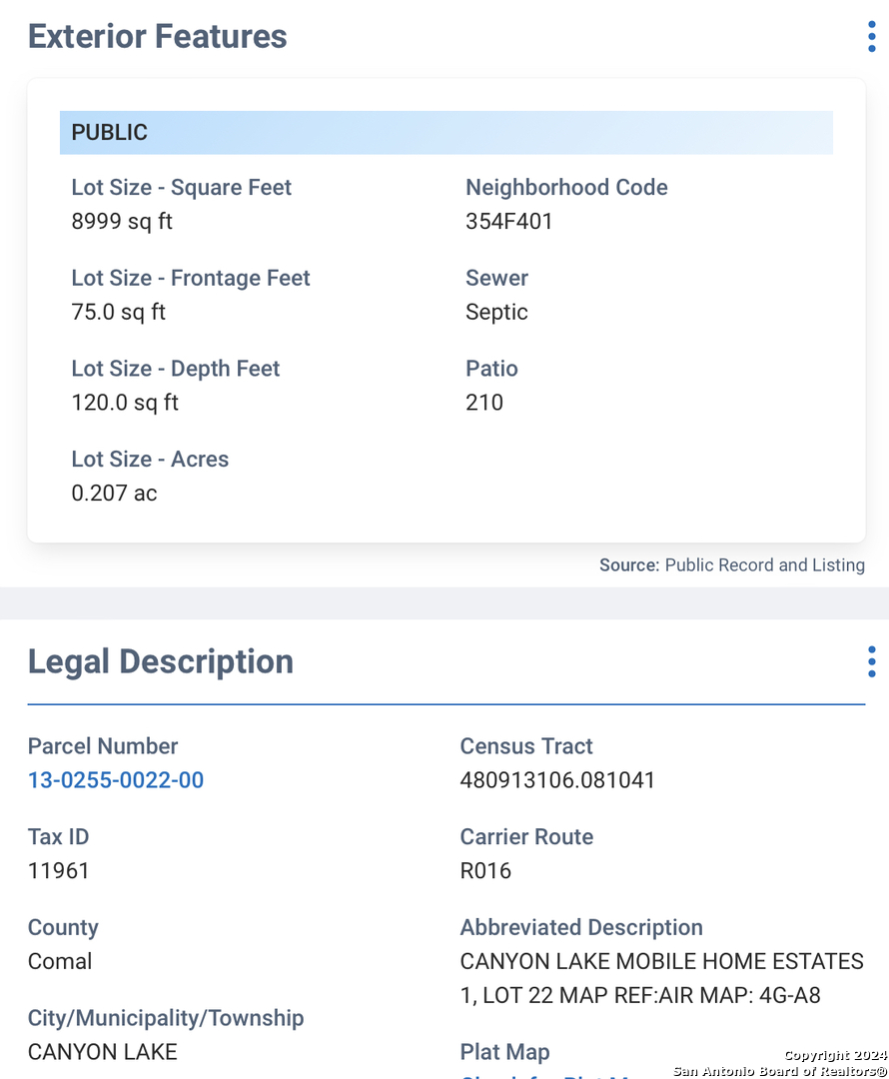This screenshot has width=889, height=1079.
Task: Select the Census Tract number 480913106.081041
Action: tap(557, 780)
